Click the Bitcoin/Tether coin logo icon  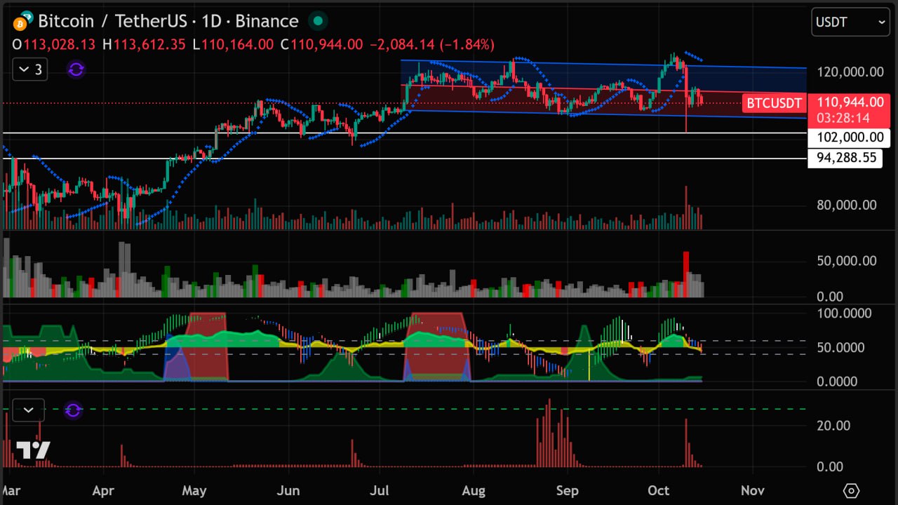[x=22, y=21]
